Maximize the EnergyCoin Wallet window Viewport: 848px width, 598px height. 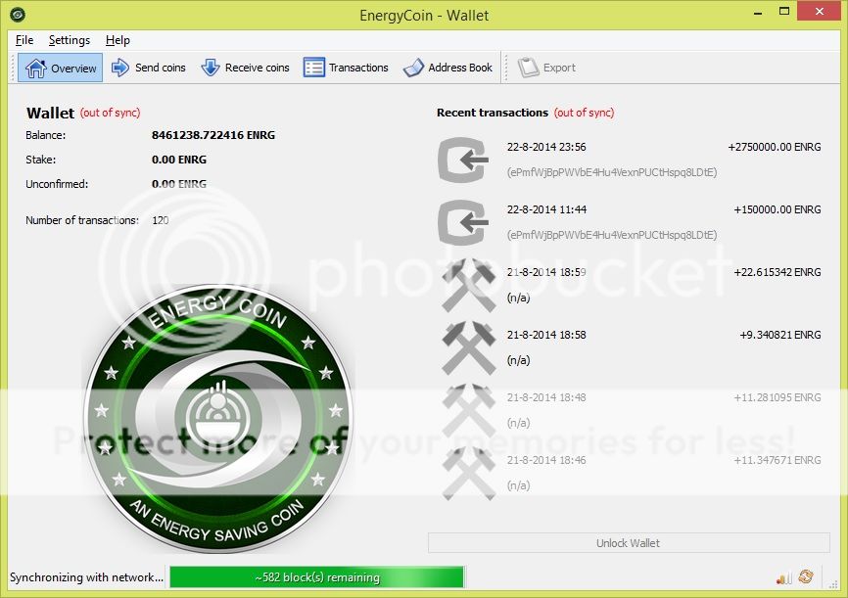784,12
